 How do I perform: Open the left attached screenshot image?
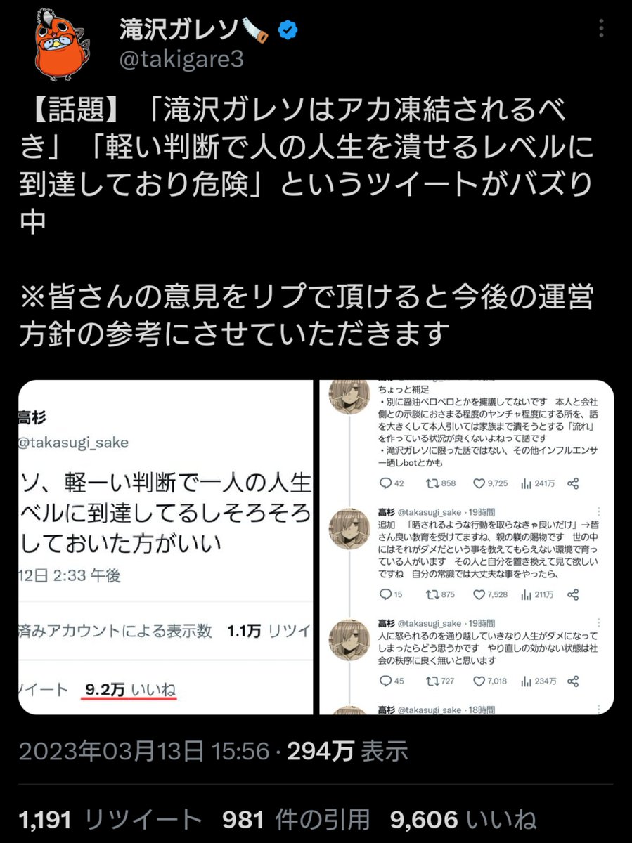[x=165, y=547]
